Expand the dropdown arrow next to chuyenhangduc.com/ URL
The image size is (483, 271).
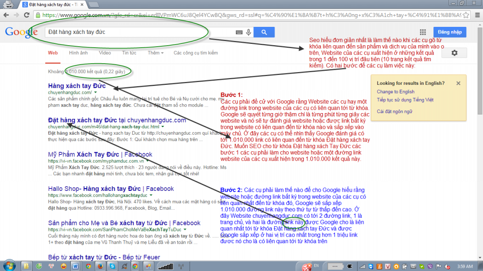(x=95, y=92)
